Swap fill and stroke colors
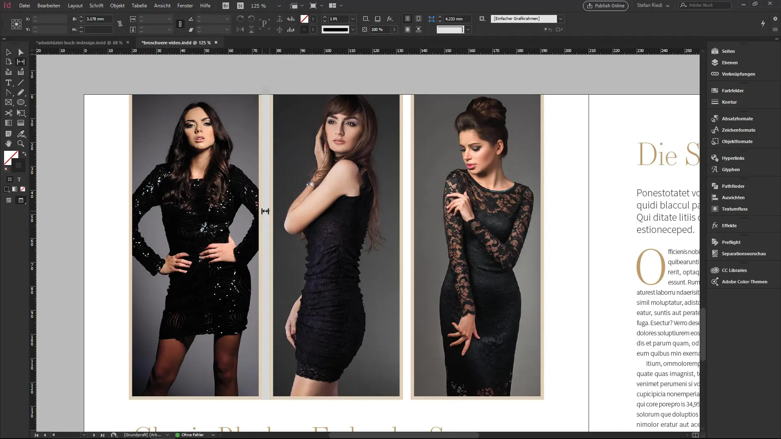Viewport: 781px width, 439px height. pos(24,154)
